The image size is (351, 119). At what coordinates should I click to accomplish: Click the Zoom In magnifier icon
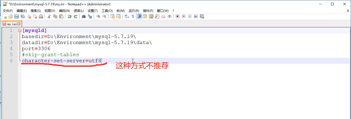[98, 16]
